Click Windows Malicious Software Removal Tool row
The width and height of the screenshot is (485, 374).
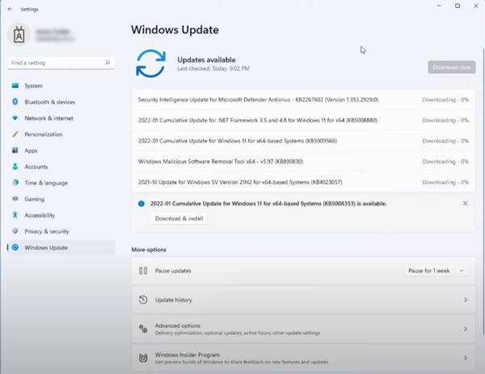click(303, 161)
